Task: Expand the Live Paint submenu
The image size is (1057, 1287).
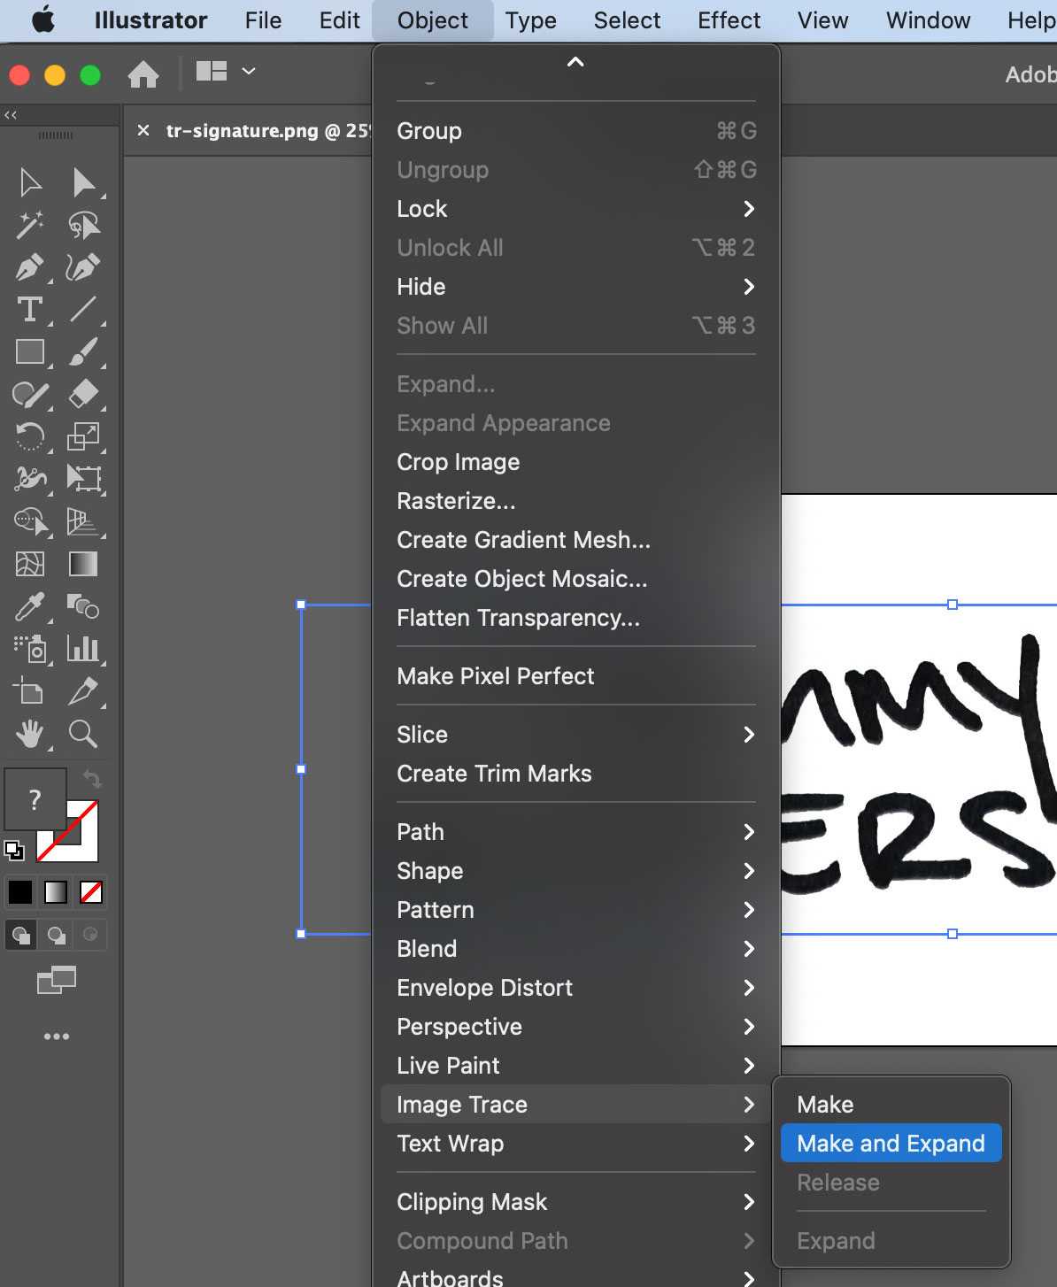Action: pyautogui.click(x=575, y=1066)
